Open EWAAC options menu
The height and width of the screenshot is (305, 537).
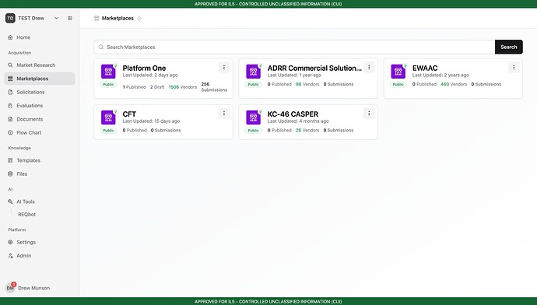[x=514, y=68]
